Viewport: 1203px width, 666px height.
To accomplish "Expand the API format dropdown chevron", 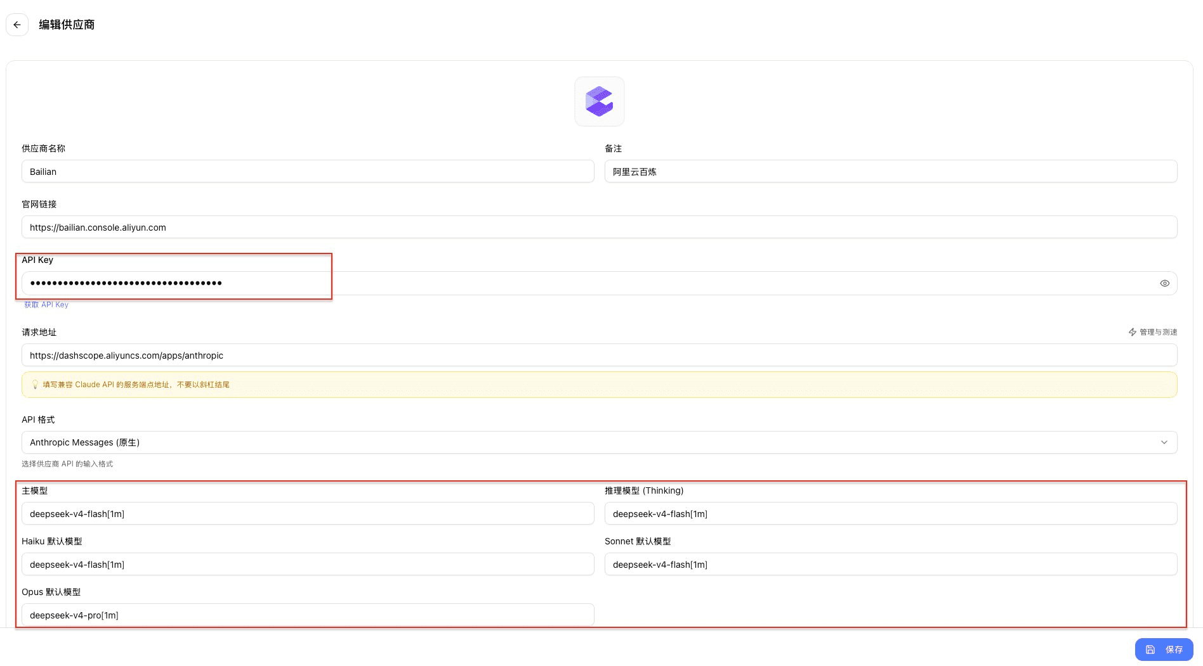I will (x=1164, y=442).
